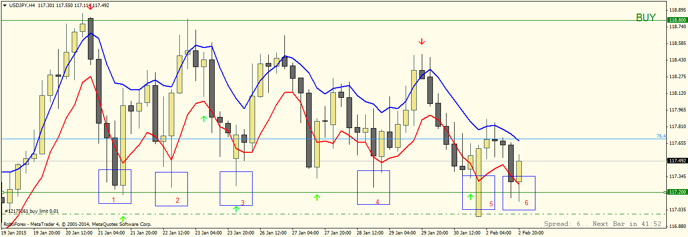The width and height of the screenshot is (688, 237).
Task: Click the 117.035 price scale value
Action: (x=677, y=210)
